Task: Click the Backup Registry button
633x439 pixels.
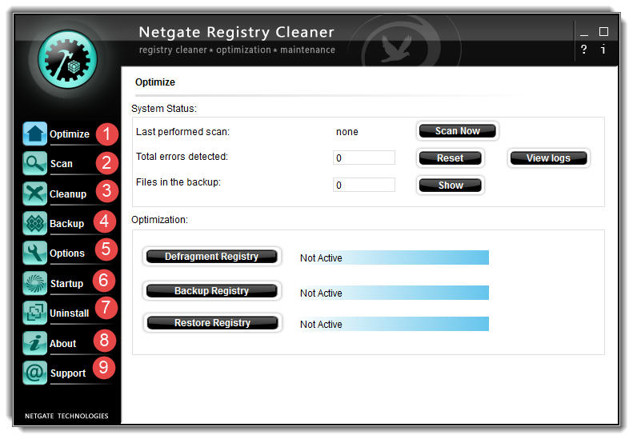Action: coord(211,290)
